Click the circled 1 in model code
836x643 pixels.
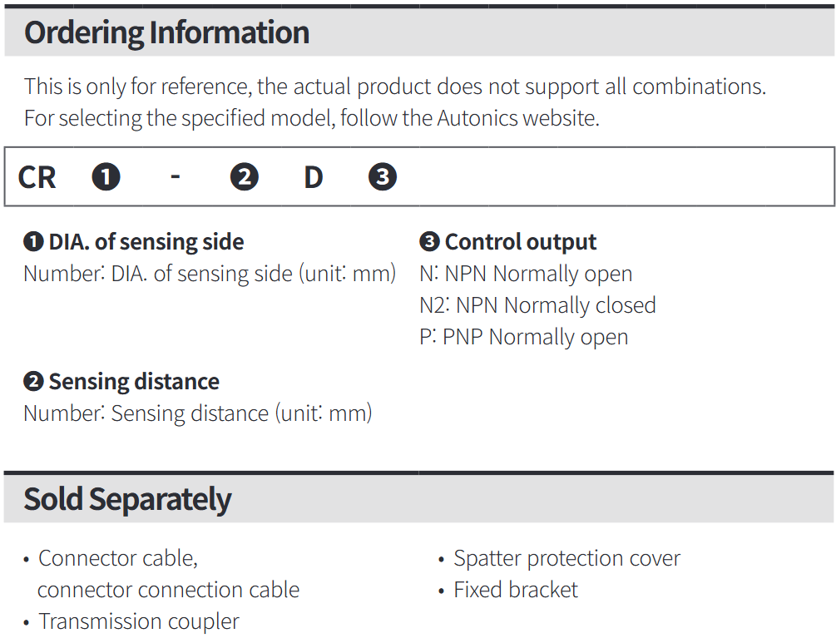(106, 177)
